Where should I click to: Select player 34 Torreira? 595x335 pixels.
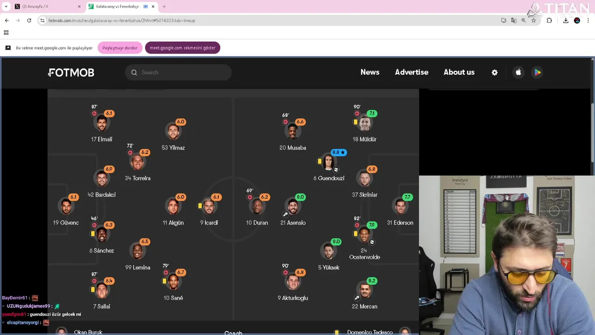tap(138, 163)
